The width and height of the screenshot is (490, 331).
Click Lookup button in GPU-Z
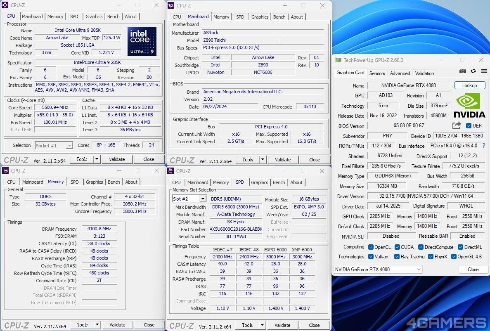coord(470,85)
